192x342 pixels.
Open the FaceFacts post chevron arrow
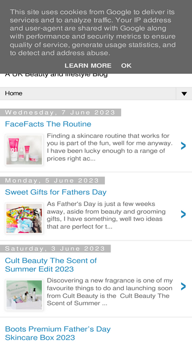point(183,146)
